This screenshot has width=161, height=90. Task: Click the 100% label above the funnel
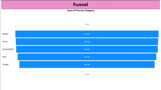(x=87, y=24)
